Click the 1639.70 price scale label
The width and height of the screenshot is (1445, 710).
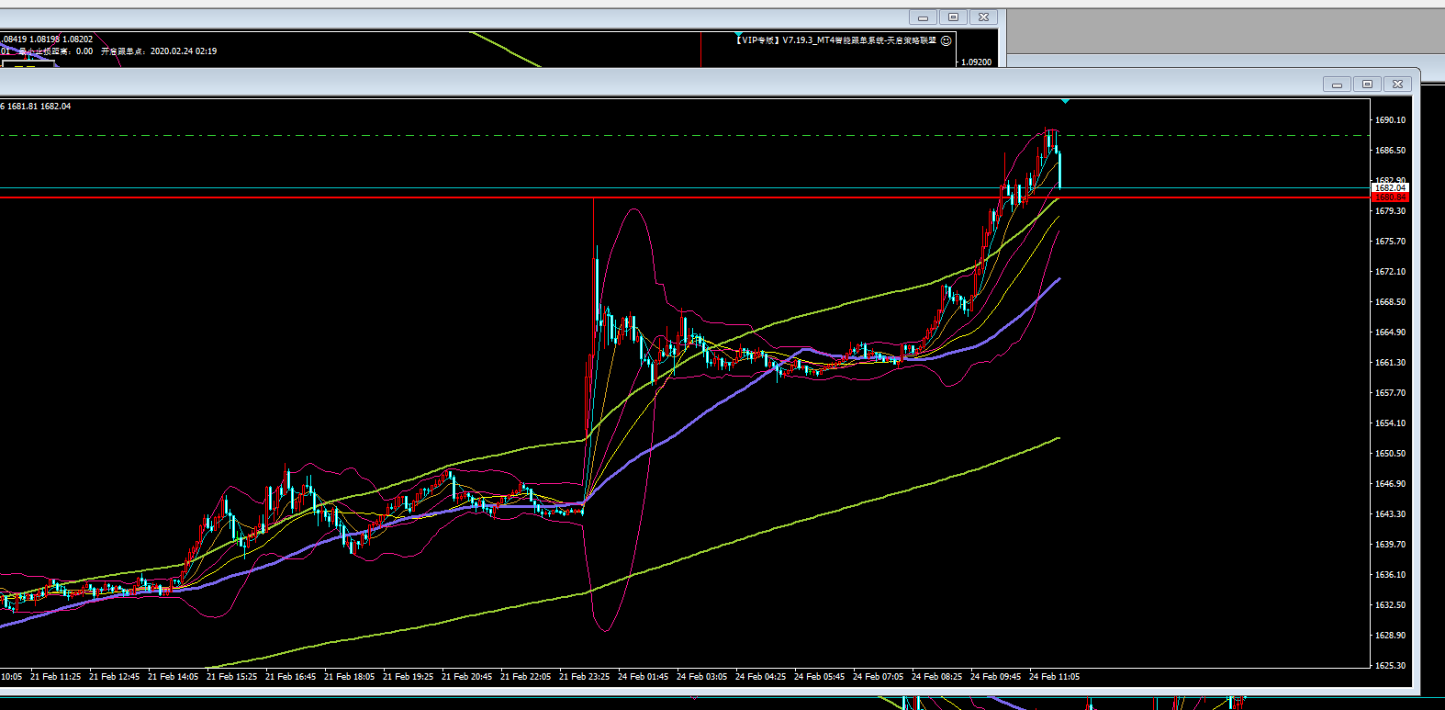[1390, 545]
